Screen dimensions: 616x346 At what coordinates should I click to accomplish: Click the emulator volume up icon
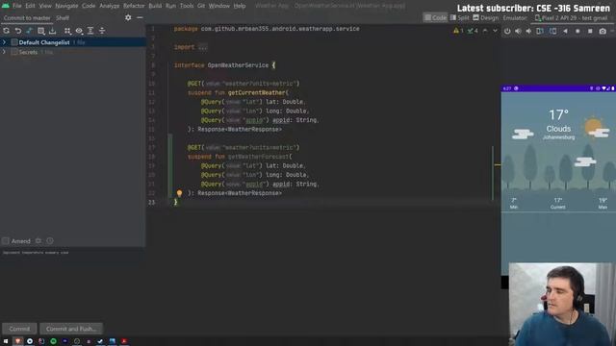(x=518, y=31)
